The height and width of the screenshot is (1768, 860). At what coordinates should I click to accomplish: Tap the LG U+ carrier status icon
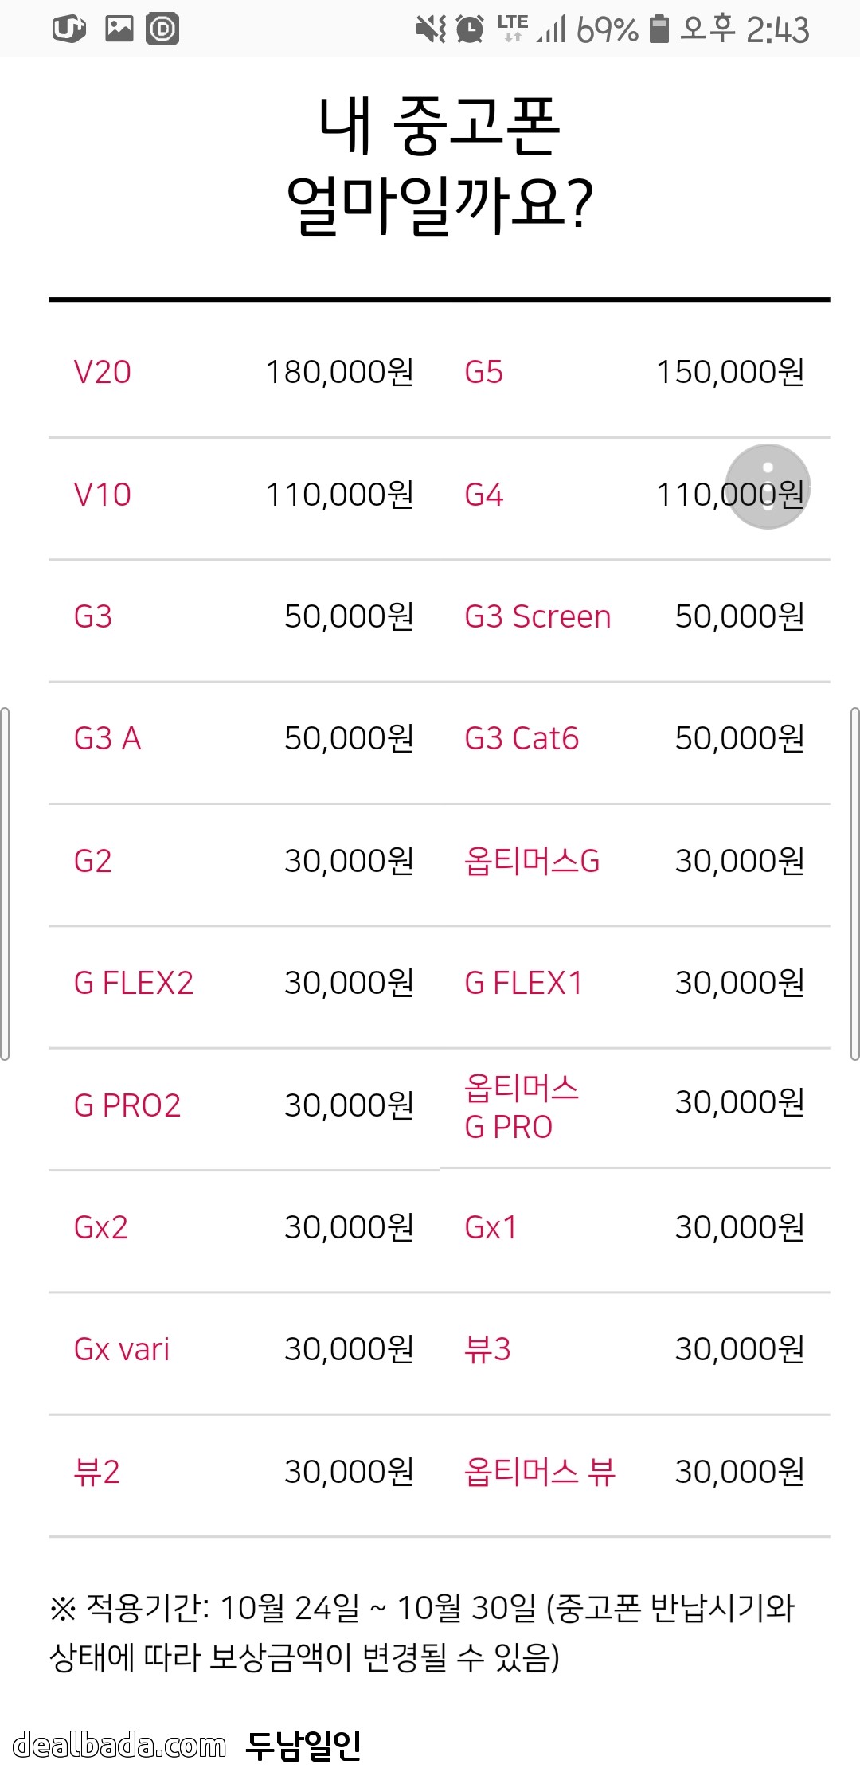coord(69,29)
